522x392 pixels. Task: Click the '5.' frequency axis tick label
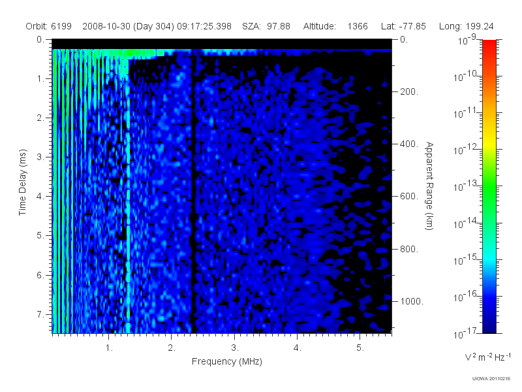click(360, 348)
